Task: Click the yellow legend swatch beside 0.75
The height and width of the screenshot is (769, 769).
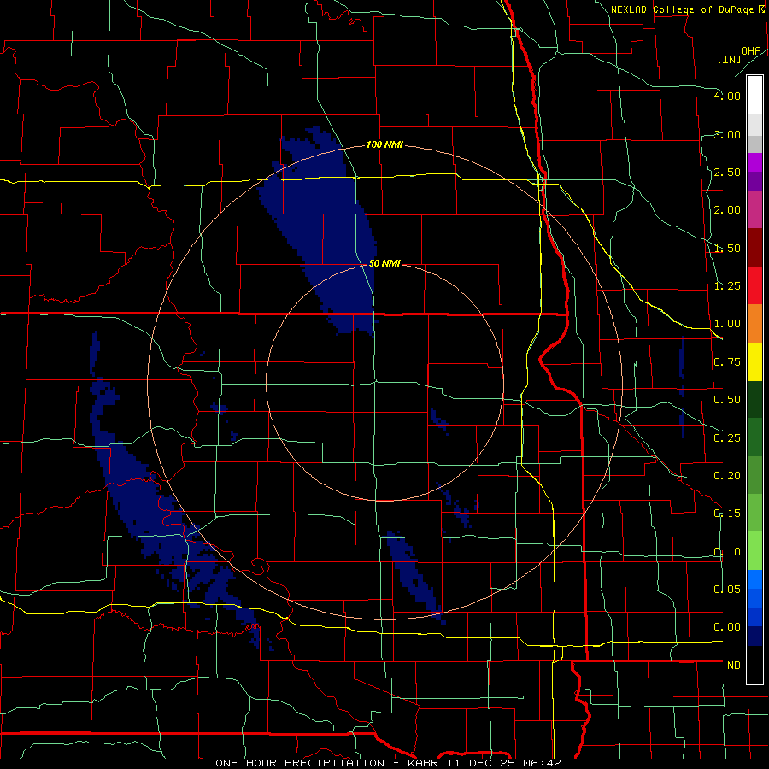Action: pos(754,361)
